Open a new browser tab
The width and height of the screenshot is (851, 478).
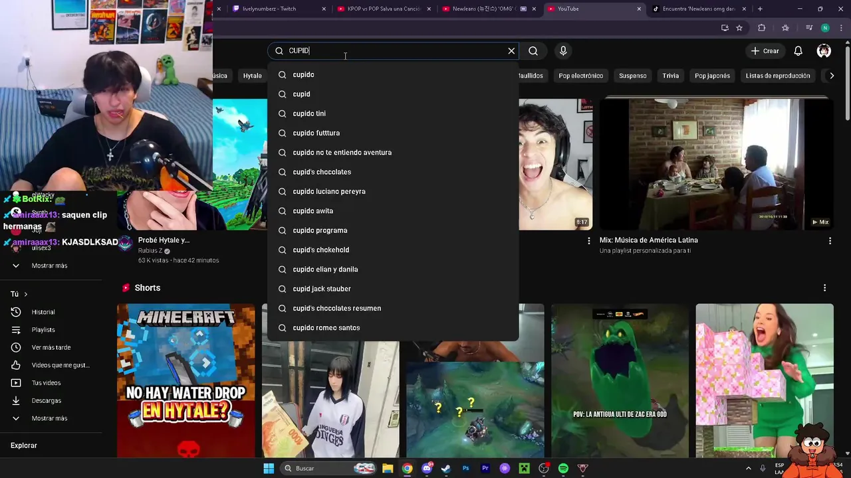click(760, 9)
